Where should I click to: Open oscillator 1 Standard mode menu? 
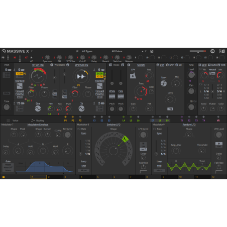[x=20, y=81]
